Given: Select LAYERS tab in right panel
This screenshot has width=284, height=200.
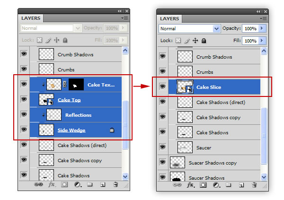Looking at the screenshot, I should 169,18.
